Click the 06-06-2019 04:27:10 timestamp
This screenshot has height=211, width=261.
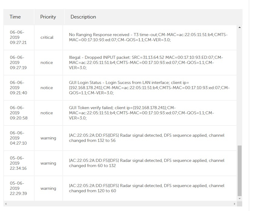(18, 138)
